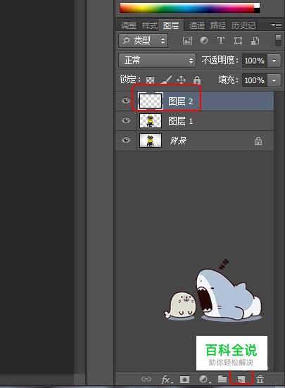Lock image pixels brush icon
Screen dimensions: 285x388
[166, 80]
